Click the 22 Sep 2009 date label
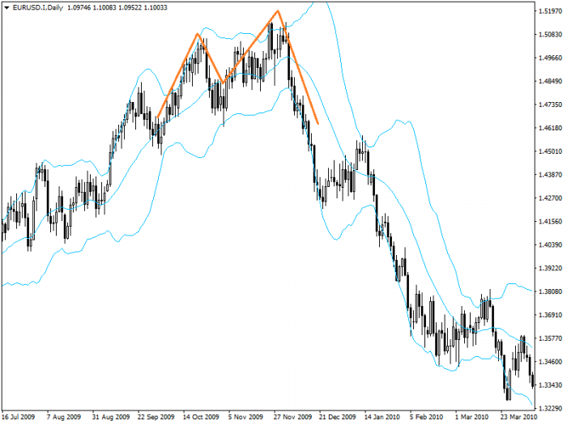Viewport: 567px width, 425px height. click(x=156, y=417)
